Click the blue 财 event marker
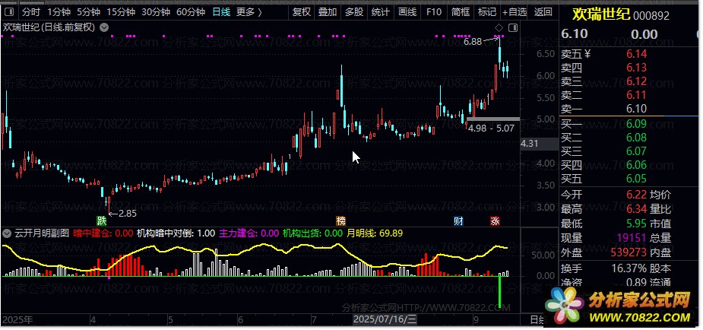Image resolution: width=703 pixels, height=330 pixels. click(458, 221)
